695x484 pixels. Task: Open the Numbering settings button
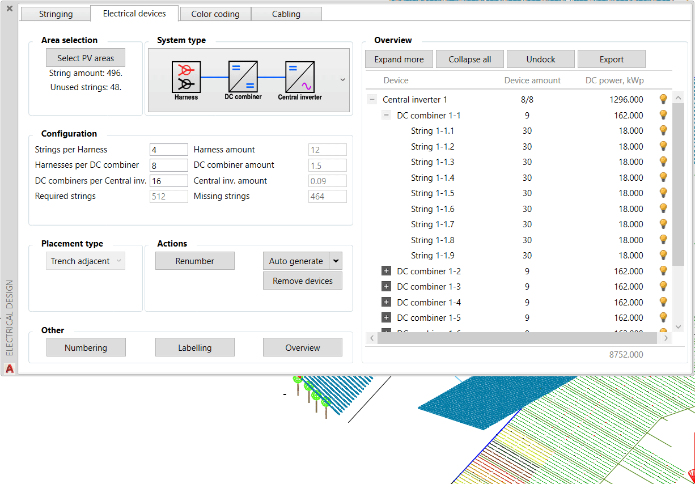(x=86, y=347)
